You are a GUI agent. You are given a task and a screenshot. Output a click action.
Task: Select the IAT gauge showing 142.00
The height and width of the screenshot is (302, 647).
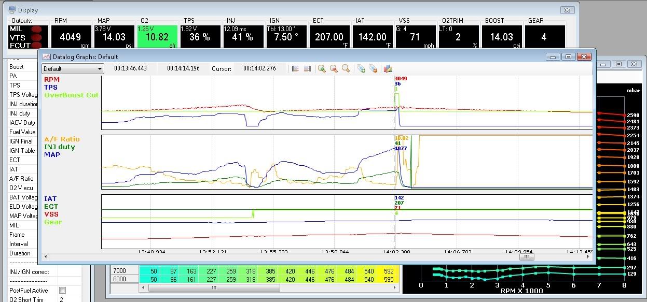[372, 37]
